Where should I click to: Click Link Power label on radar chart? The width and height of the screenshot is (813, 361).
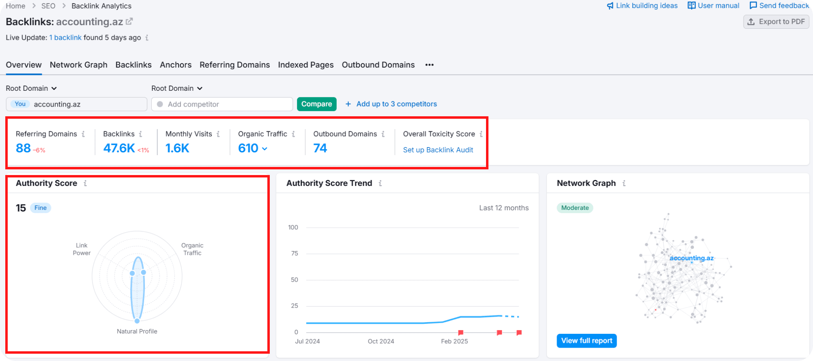82,249
